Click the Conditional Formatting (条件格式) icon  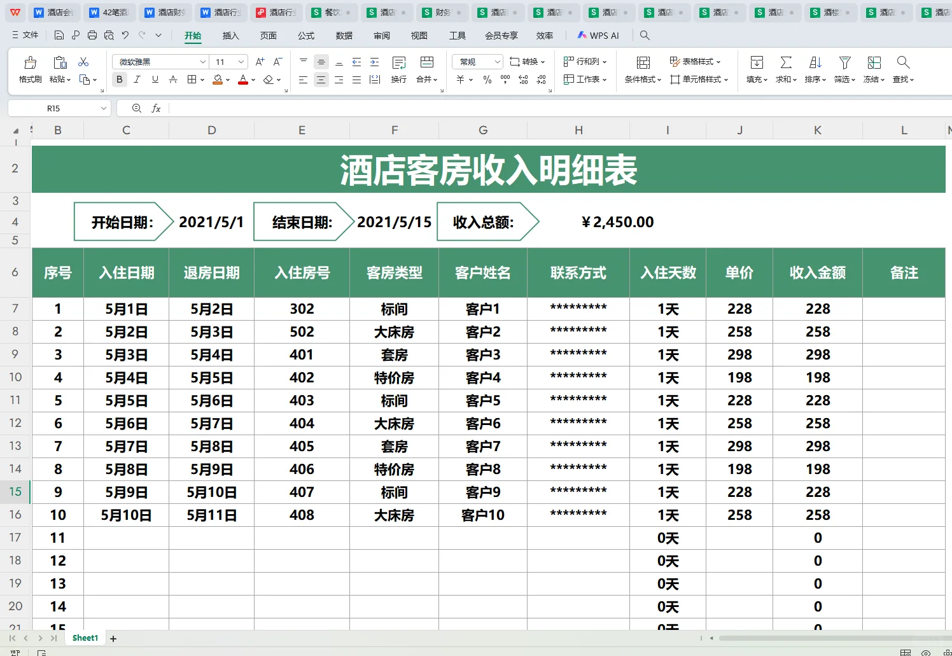pos(643,62)
